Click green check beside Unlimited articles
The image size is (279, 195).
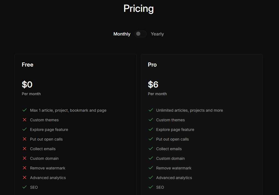click(151, 110)
